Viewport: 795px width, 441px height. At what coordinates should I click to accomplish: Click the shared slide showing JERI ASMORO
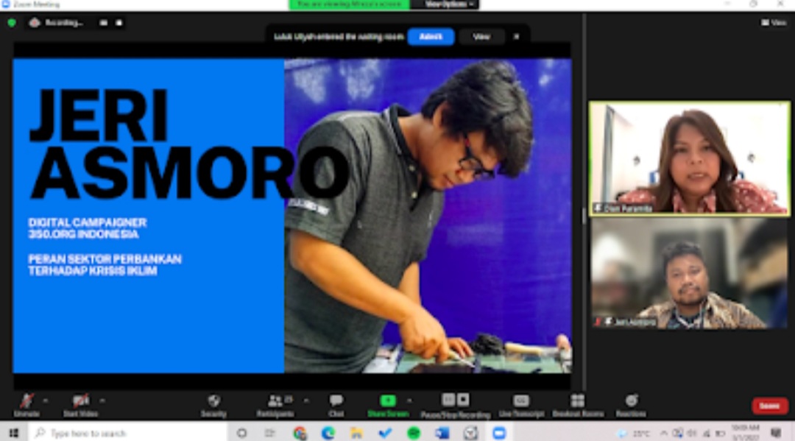[292, 216]
